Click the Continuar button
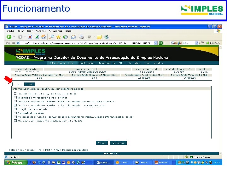Screen dimensions: 227x170 [x=118, y=143]
